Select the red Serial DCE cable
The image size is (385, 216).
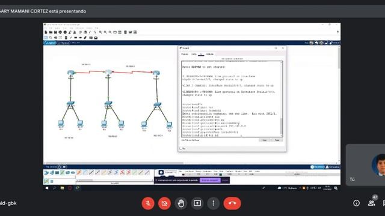(x=122, y=173)
